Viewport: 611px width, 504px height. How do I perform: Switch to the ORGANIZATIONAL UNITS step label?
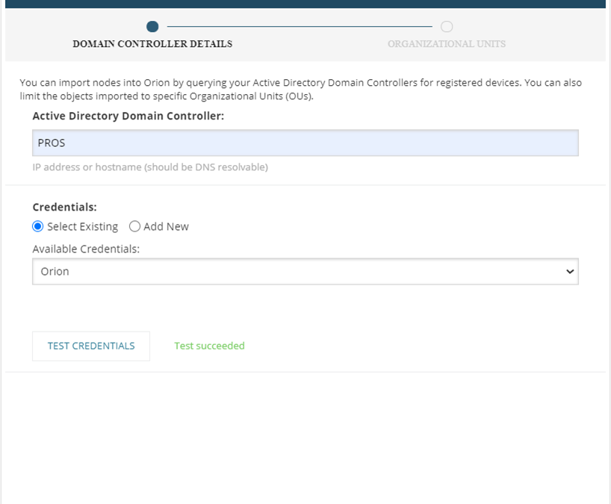[447, 44]
